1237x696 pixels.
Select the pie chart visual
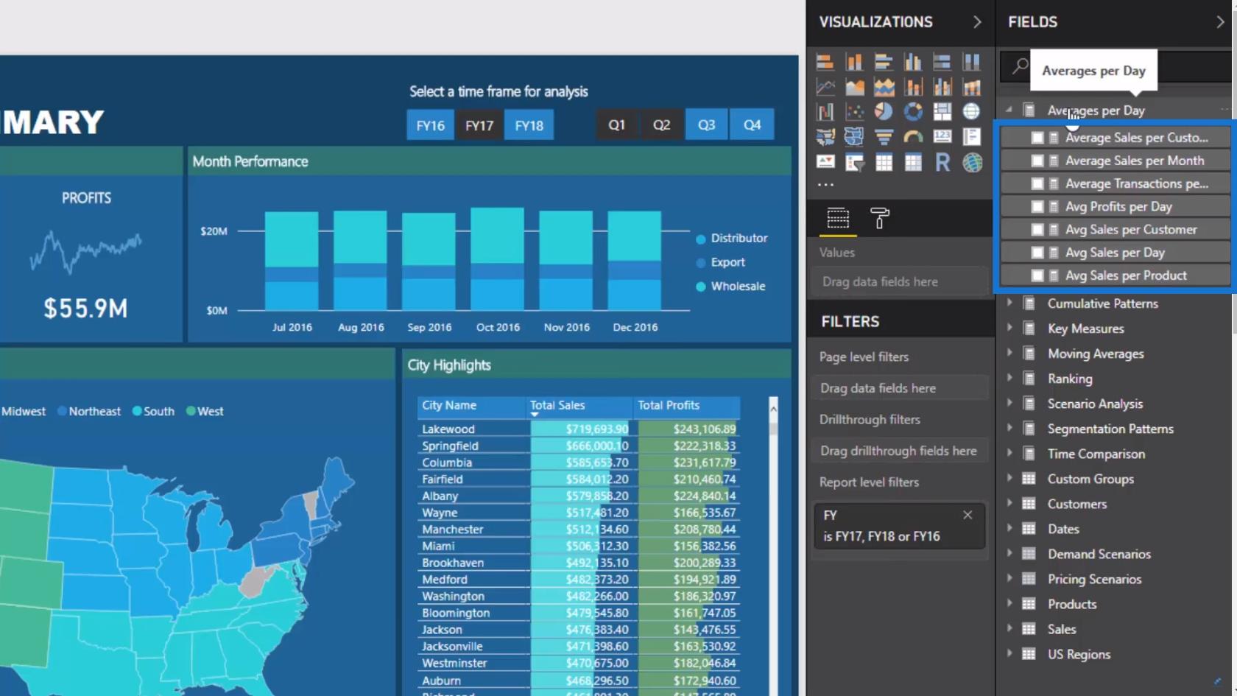coord(884,111)
